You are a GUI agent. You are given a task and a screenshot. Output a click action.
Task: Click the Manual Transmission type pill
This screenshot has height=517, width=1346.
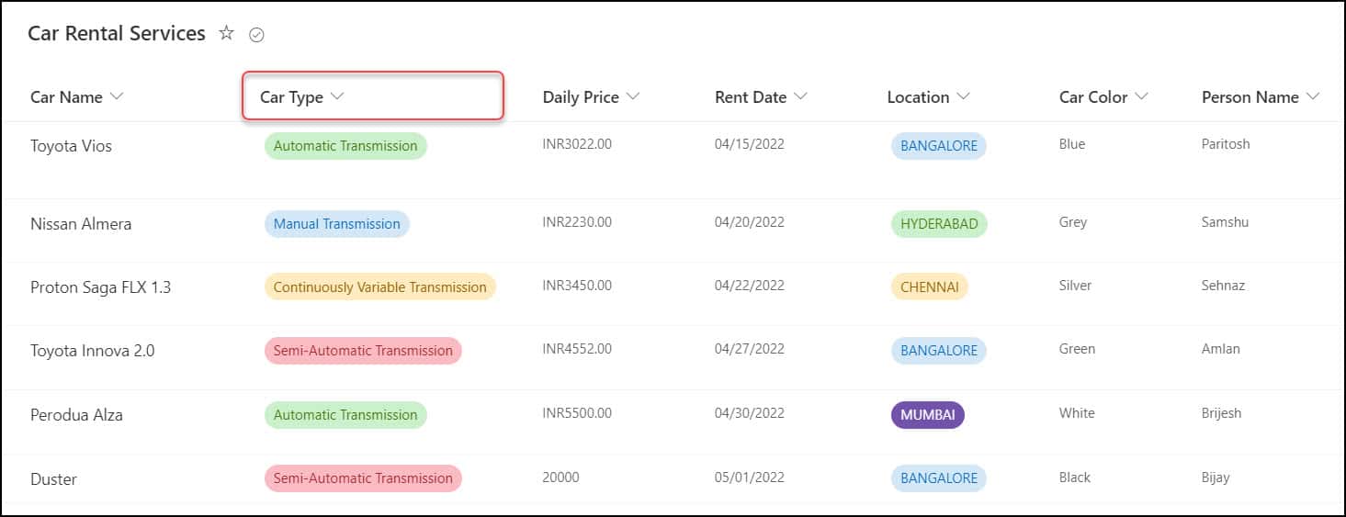(336, 224)
